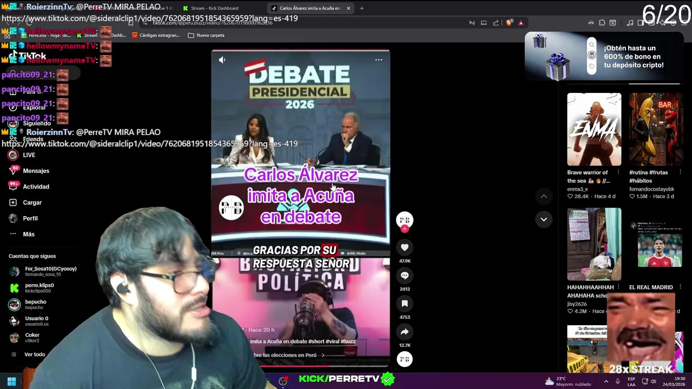Viewport: 692px width, 389px height.
Task: Open followed account Usuario 0
Action: pyautogui.click(x=29, y=321)
